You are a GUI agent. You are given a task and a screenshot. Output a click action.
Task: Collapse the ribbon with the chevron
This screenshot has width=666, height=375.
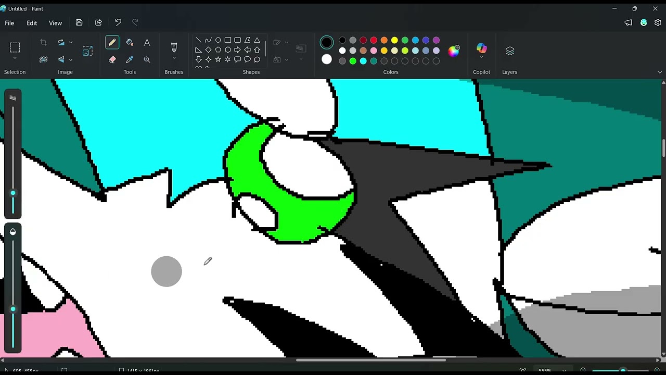(x=660, y=72)
